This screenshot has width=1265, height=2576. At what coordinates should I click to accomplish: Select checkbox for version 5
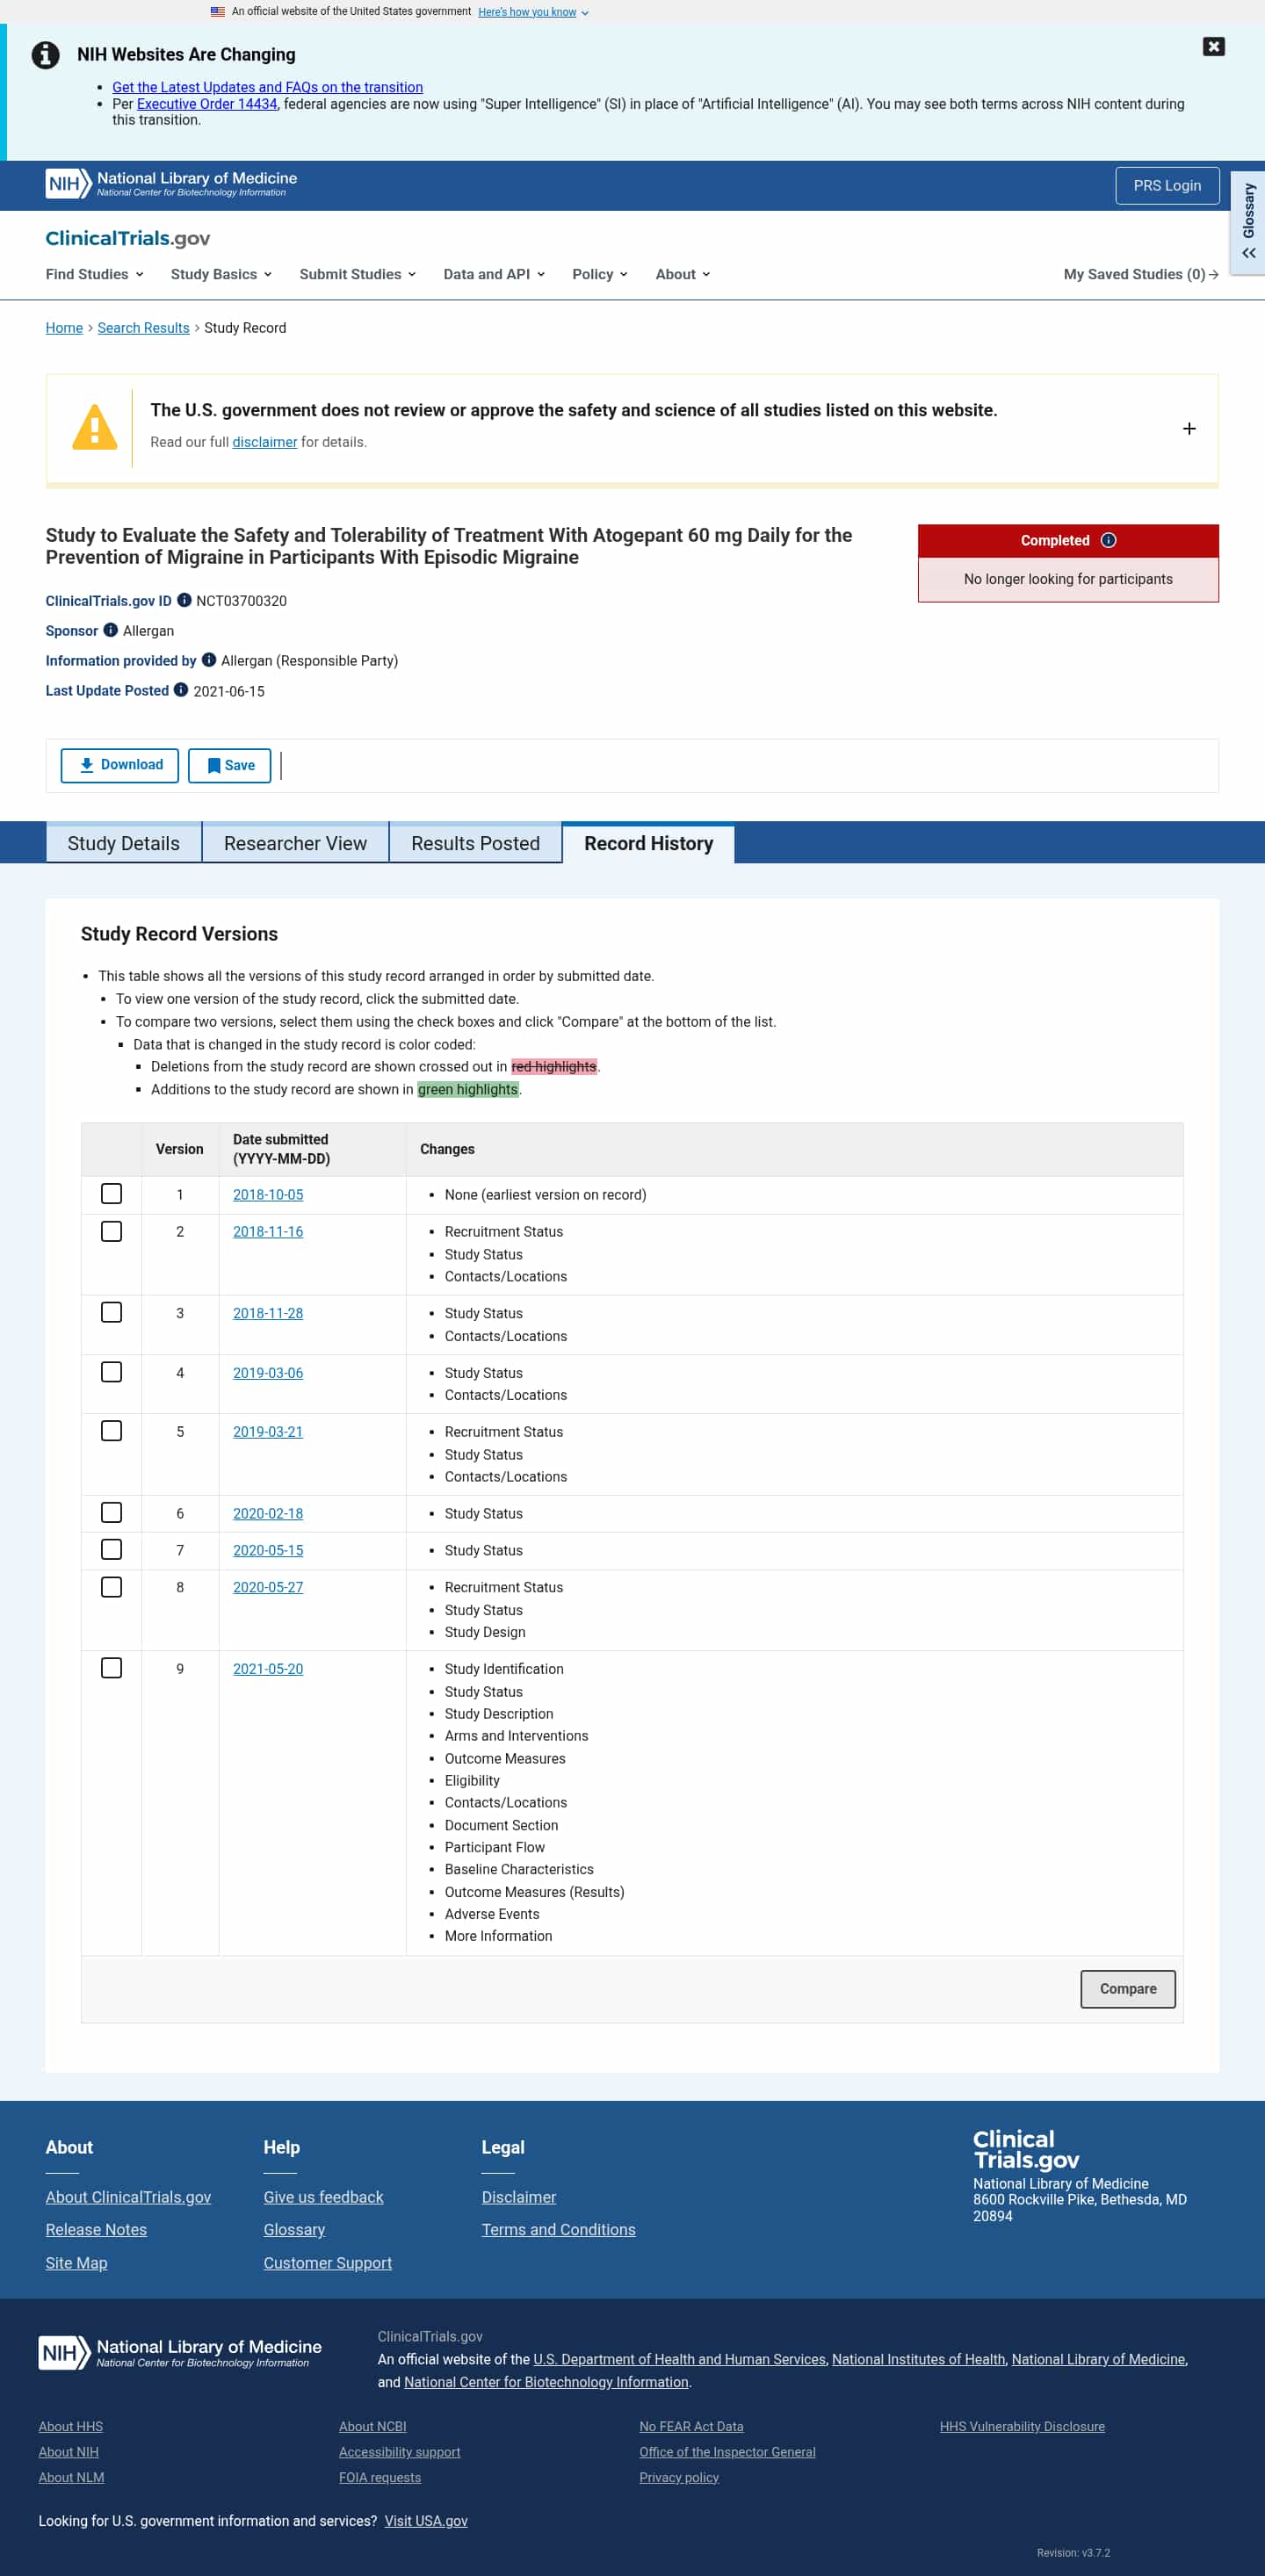[x=112, y=1431]
